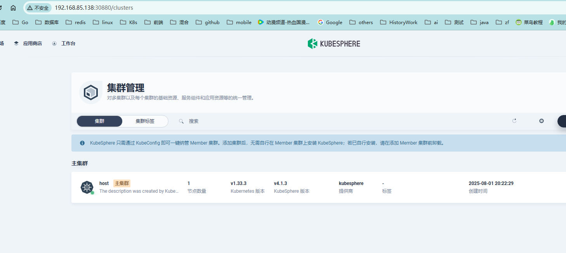This screenshot has width=566, height=253.
Task: Open the java bookmarks folder
Action: click(479, 22)
